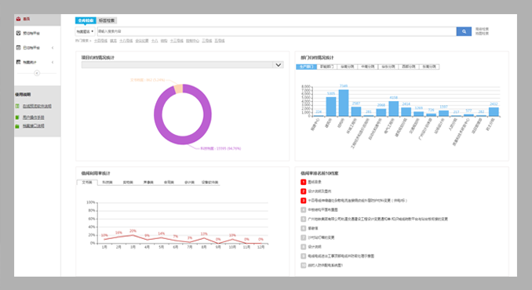Open the project archive statistics dropdown
The width and height of the screenshot is (532, 290).
coord(182,65)
